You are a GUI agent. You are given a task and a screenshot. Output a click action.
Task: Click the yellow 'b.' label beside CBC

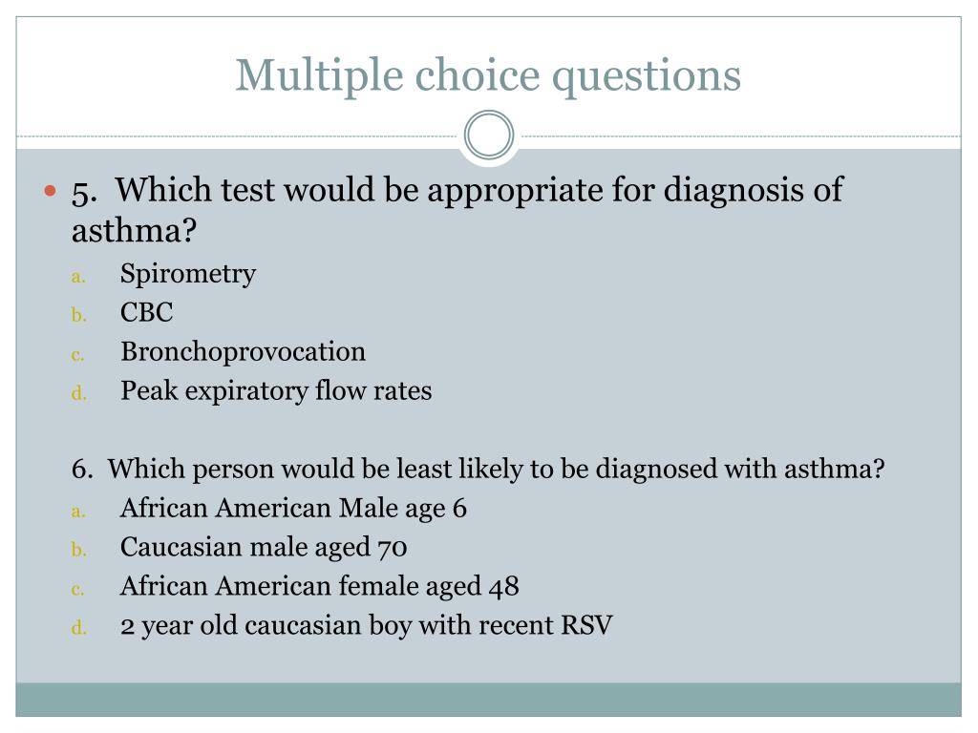point(78,315)
